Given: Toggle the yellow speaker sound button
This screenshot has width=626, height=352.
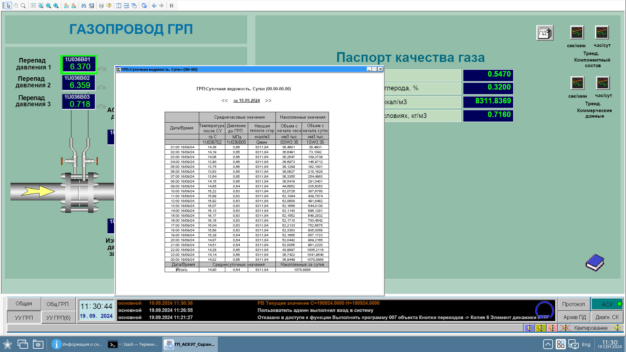Looking at the screenshot, I should 541,328.
